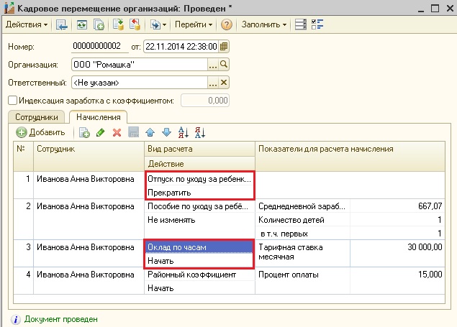Viewport: 457px width, 327px height.
Task: Click the Ответственный field
Action: point(140,83)
